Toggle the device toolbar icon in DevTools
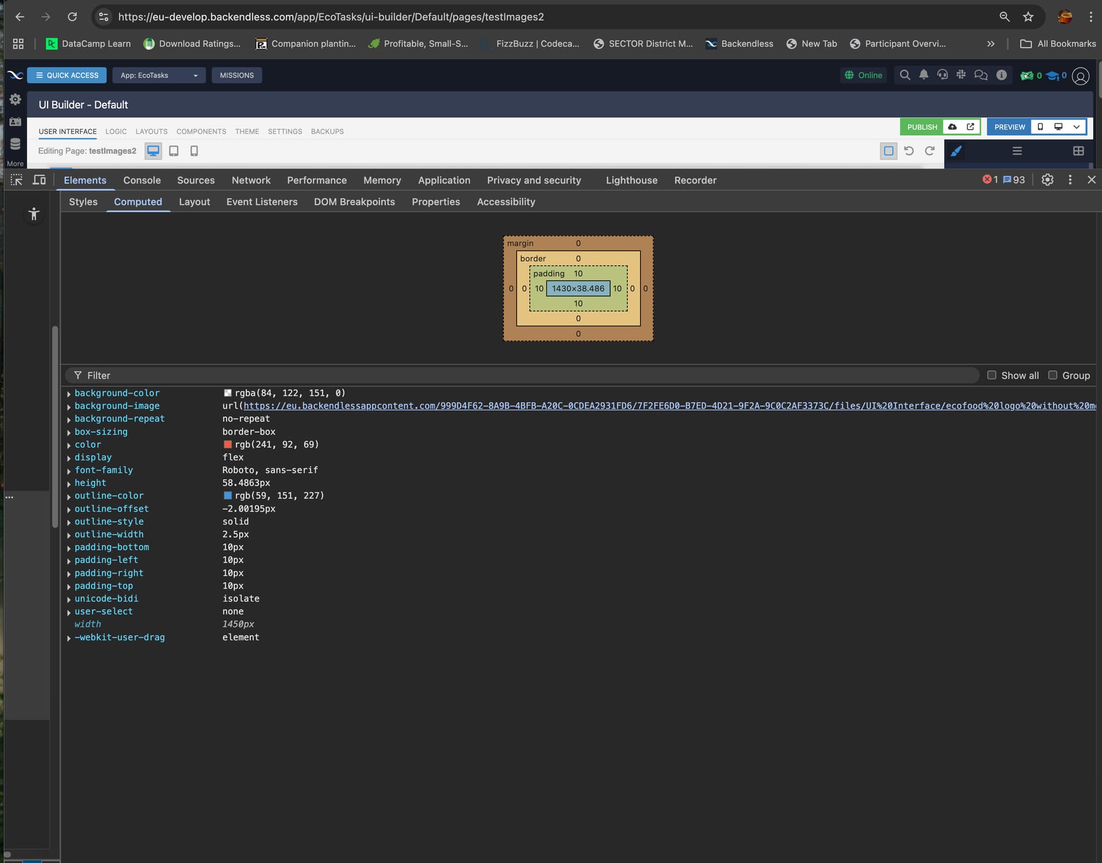 (x=39, y=180)
